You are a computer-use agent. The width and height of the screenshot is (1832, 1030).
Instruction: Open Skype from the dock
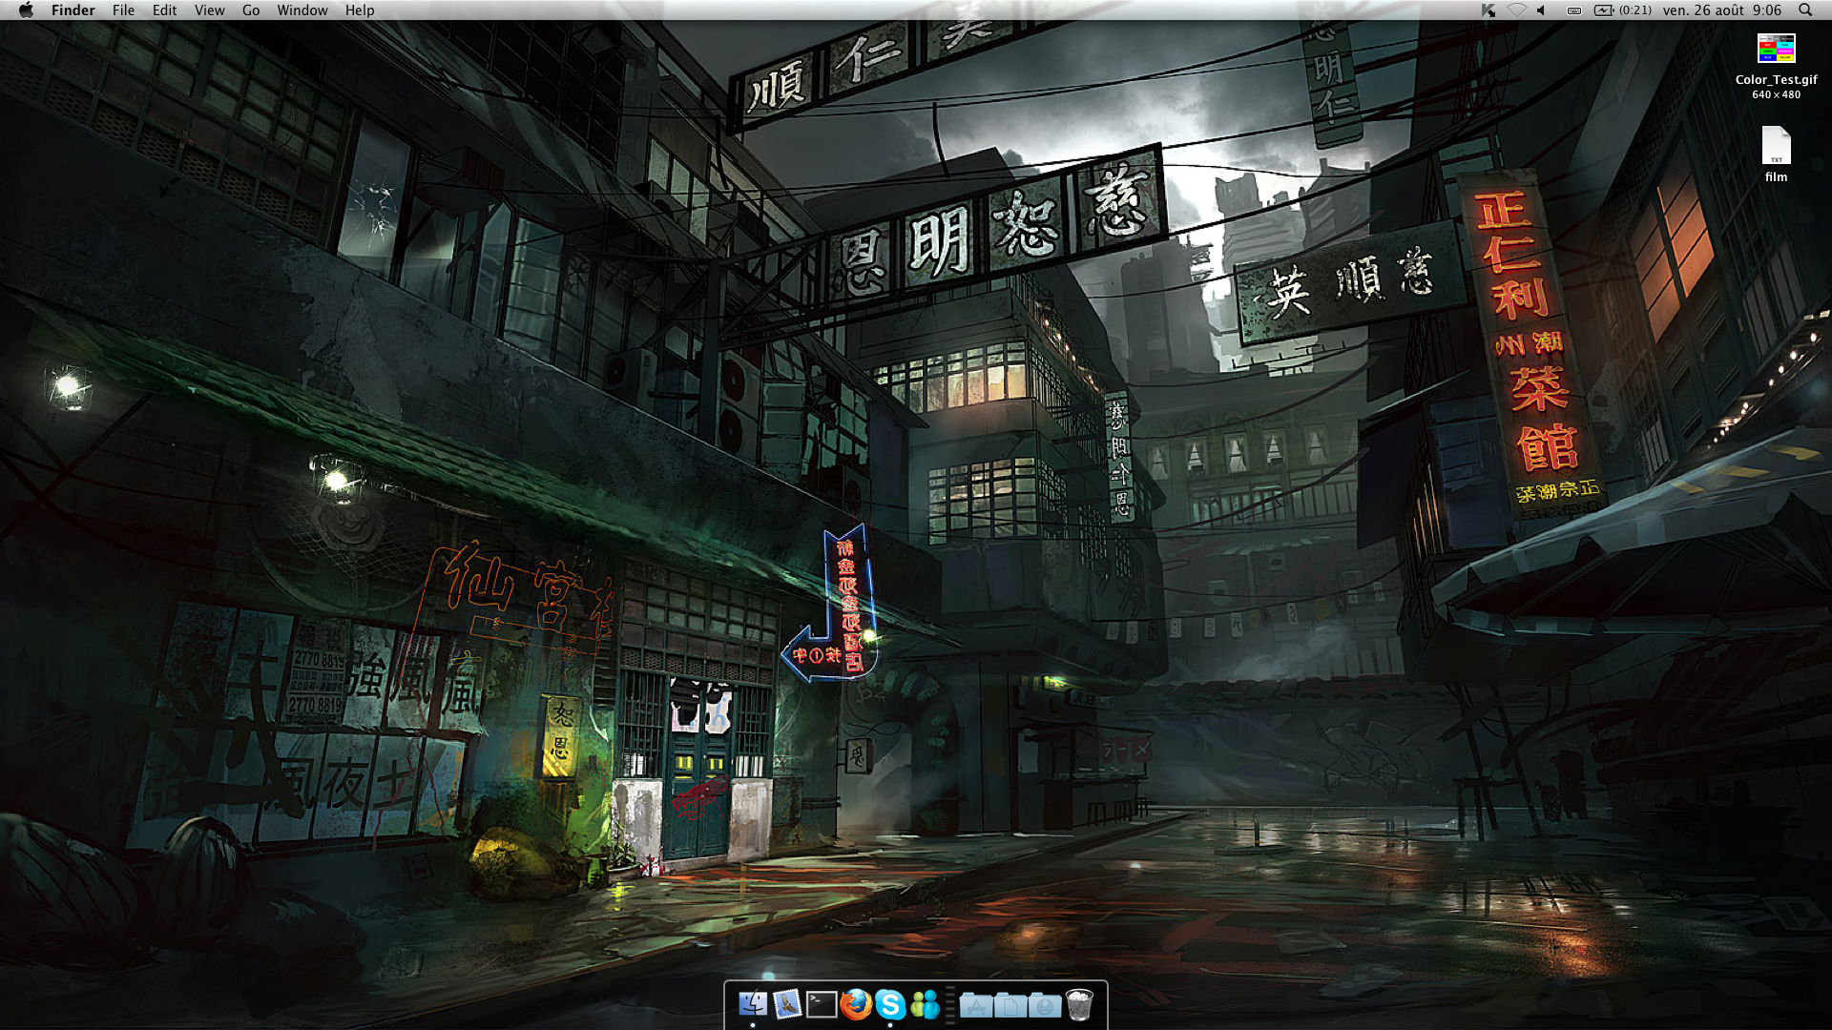[x=890, y=1004]
